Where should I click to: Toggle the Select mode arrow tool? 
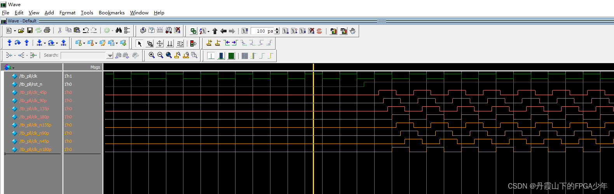[140, 43]
